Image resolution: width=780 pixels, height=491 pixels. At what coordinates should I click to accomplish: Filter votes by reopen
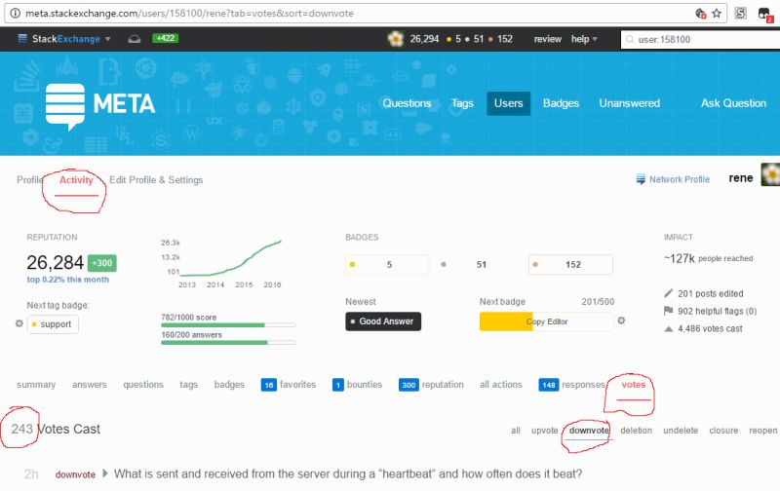[763, 431]
